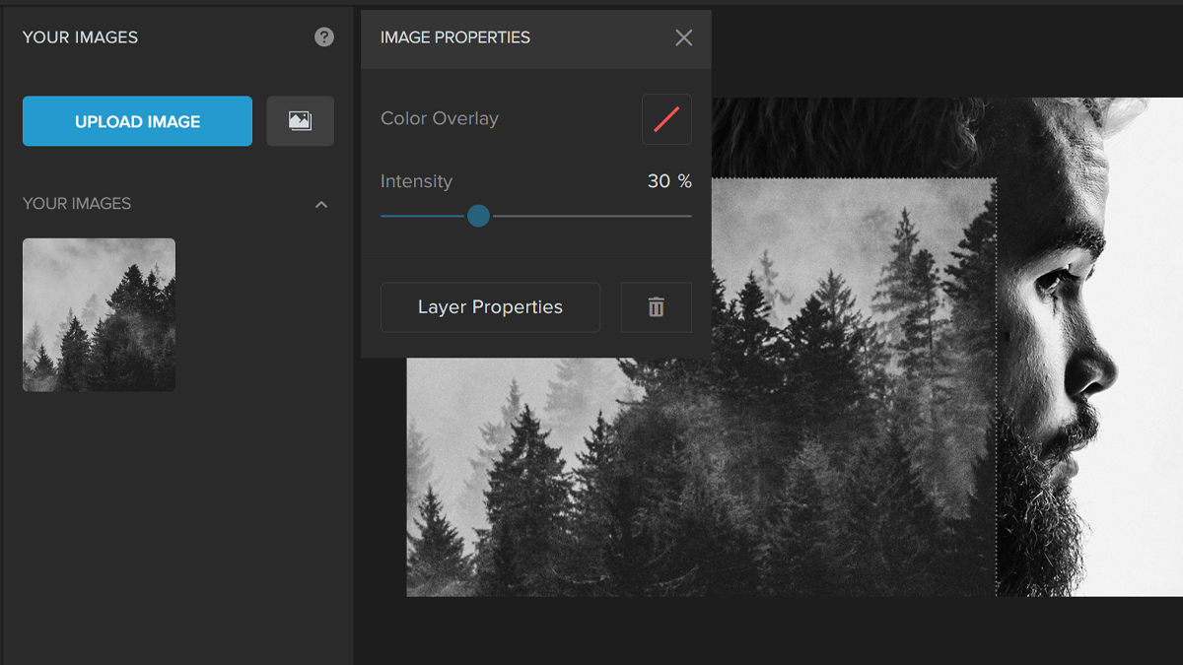Collapse the Your Images section chevron
This screenshot has width=1183, height=665.
(320, 204)
